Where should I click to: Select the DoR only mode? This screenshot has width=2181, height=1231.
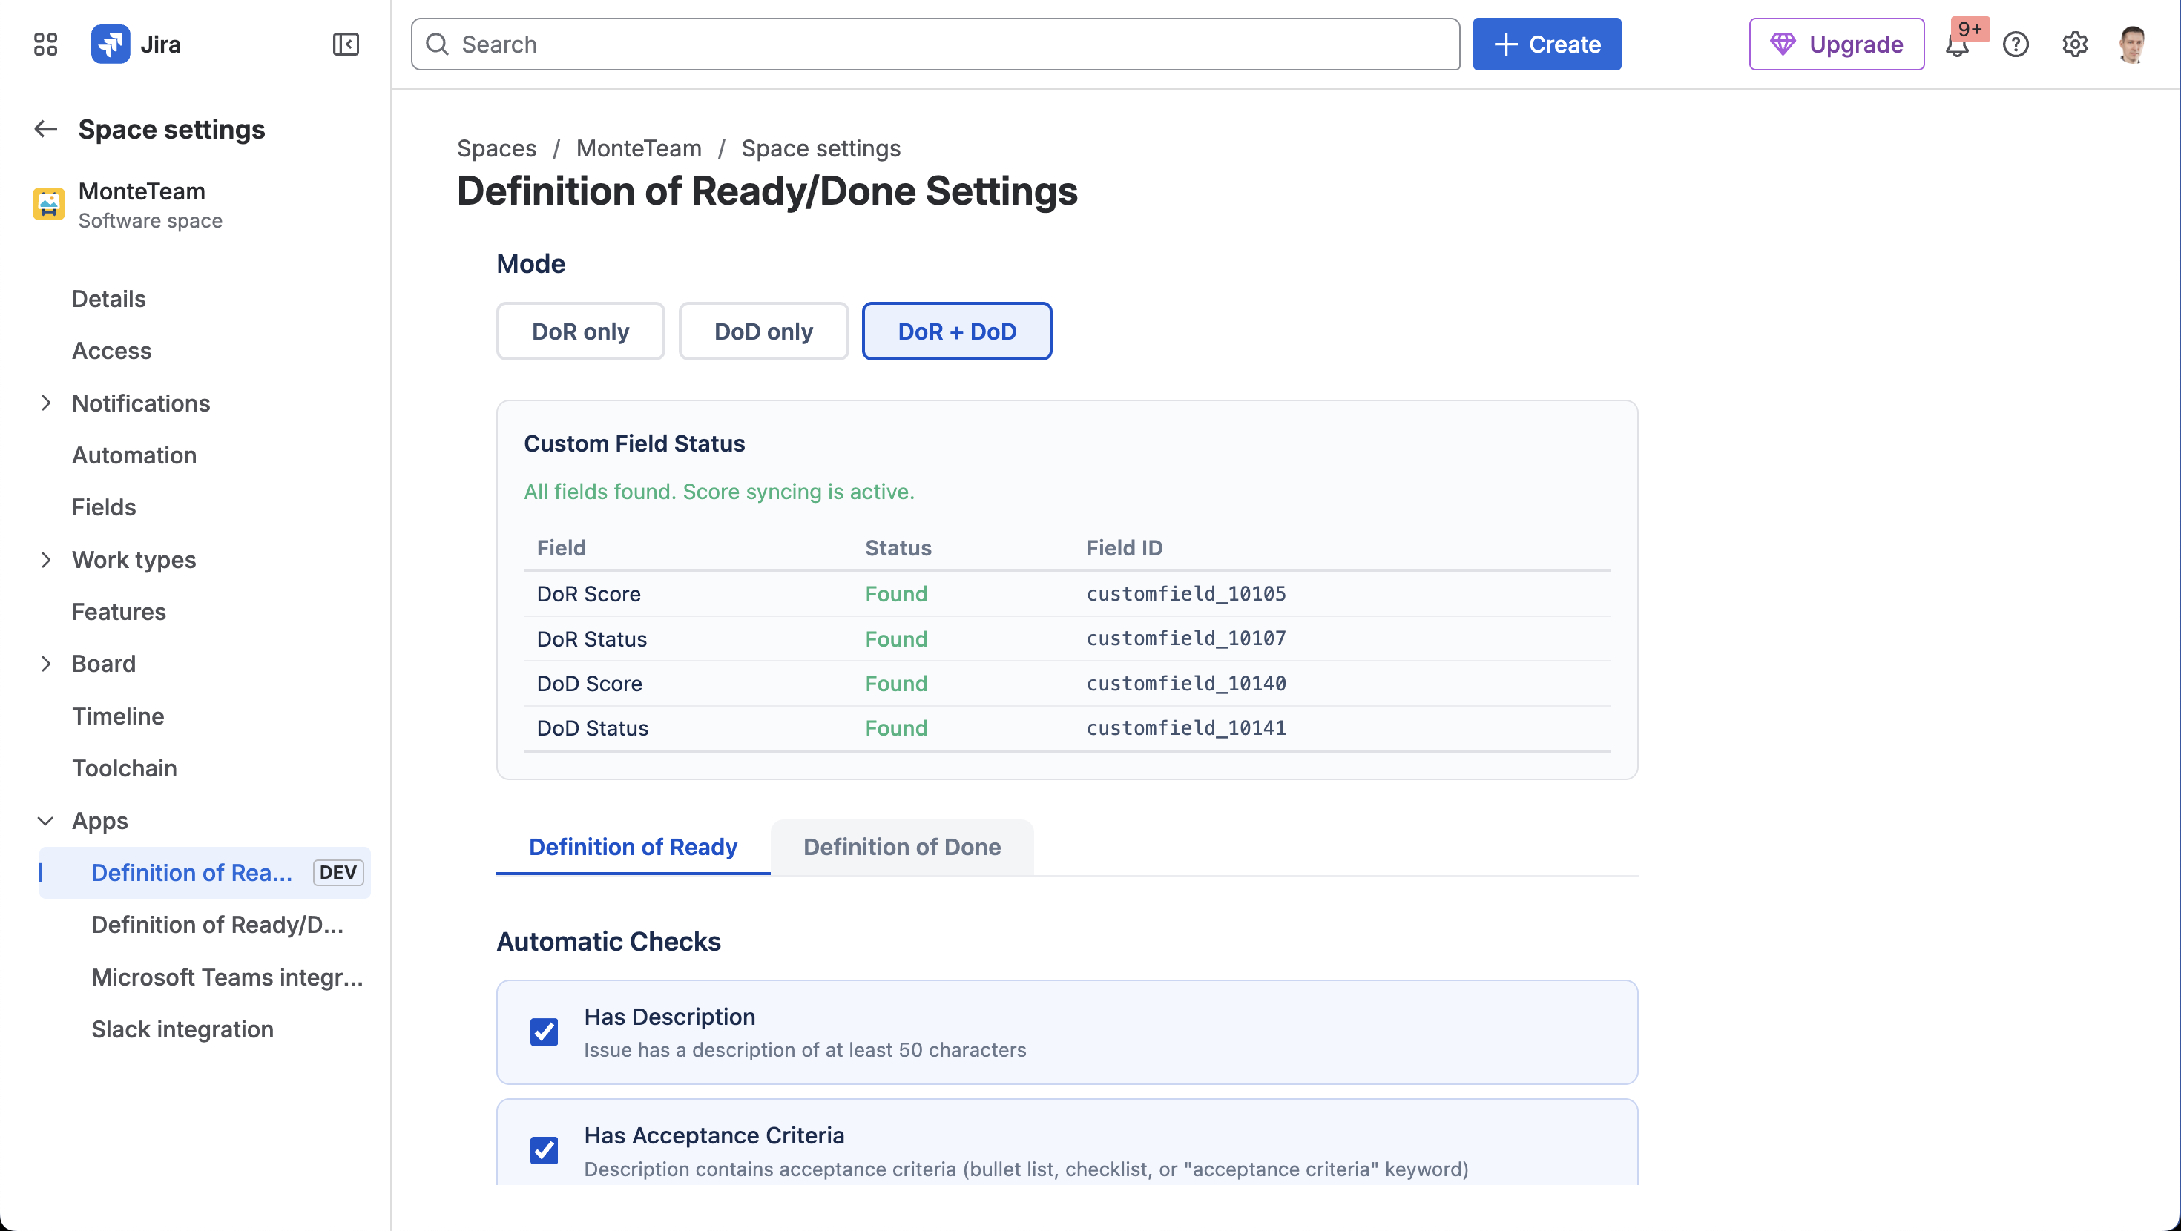(581, 331)
